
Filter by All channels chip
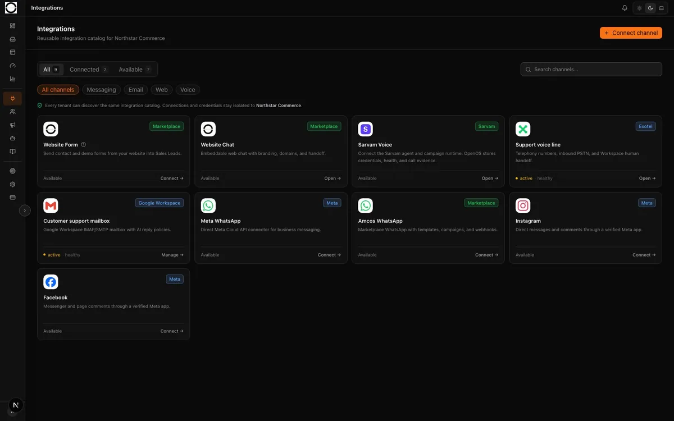point(58,90)
